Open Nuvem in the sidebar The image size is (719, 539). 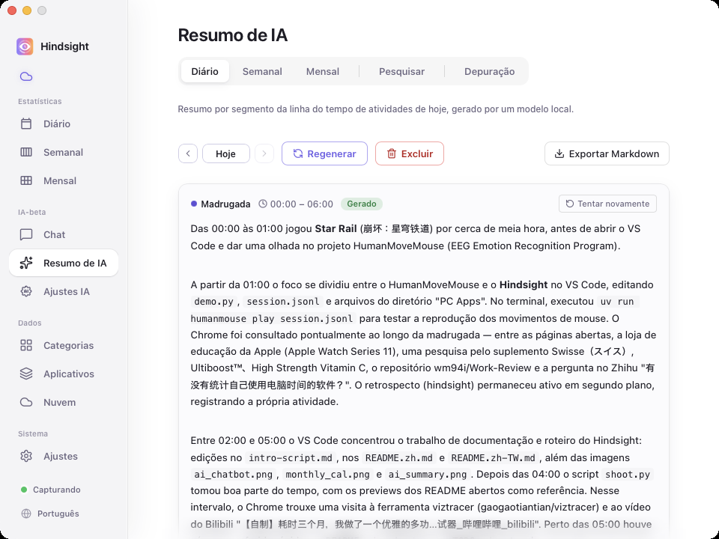pos(64,403)
